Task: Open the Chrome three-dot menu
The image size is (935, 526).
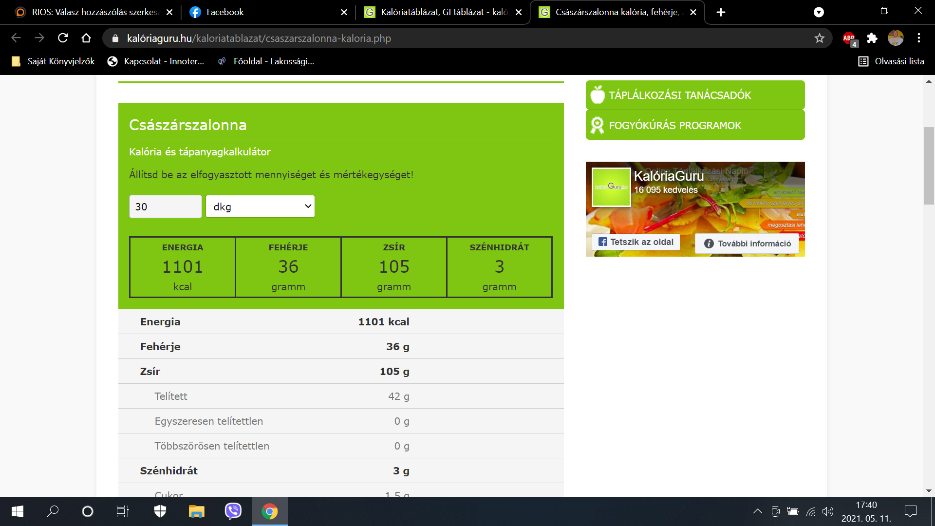Action: [x=919, y=38]
